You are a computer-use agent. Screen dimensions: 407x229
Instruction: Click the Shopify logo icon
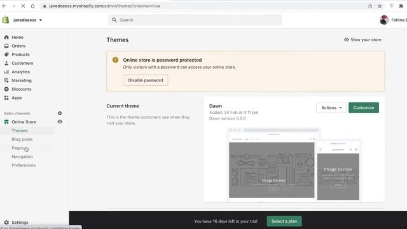click(x=6, y=20)
